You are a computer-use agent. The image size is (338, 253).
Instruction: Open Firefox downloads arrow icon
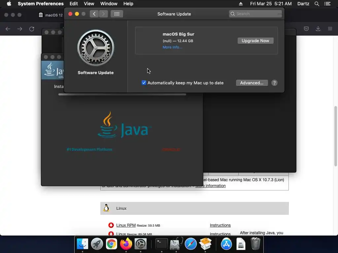pyautogui.click(x=318, y=29)
